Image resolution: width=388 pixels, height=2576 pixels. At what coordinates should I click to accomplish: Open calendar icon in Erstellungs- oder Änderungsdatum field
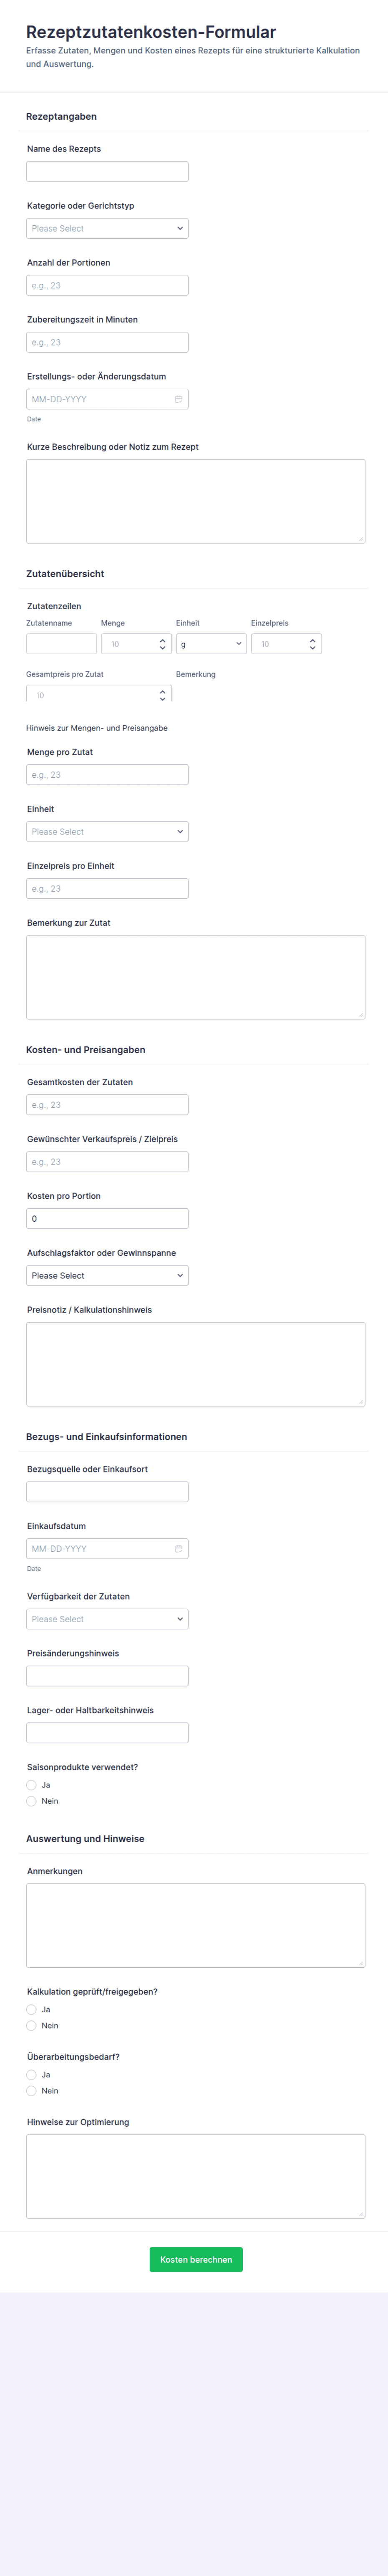178,399
